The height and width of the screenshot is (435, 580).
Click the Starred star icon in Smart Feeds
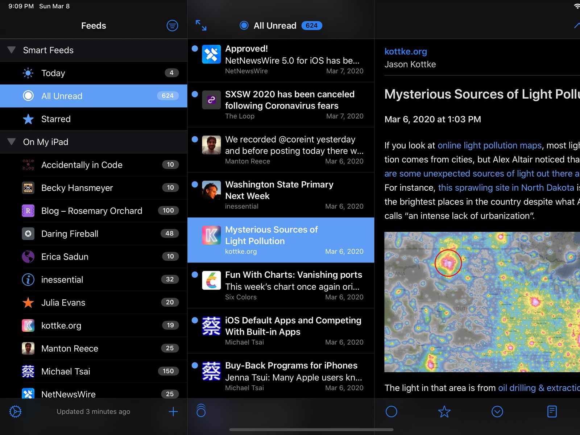pos(28,119)
